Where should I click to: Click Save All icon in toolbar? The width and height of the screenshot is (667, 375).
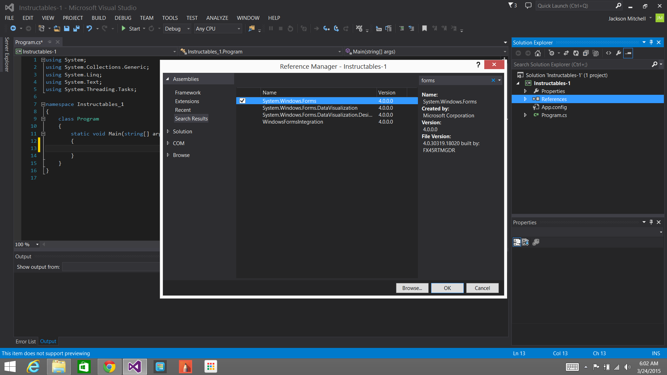(x=76, y=28)
